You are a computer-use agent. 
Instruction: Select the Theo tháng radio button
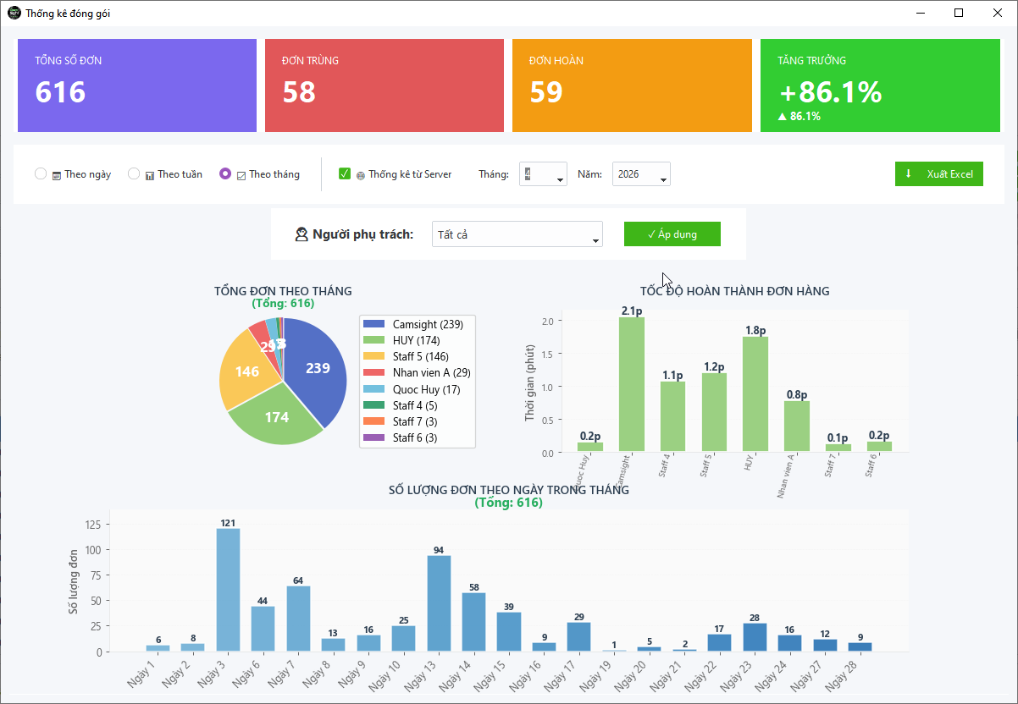225,173
